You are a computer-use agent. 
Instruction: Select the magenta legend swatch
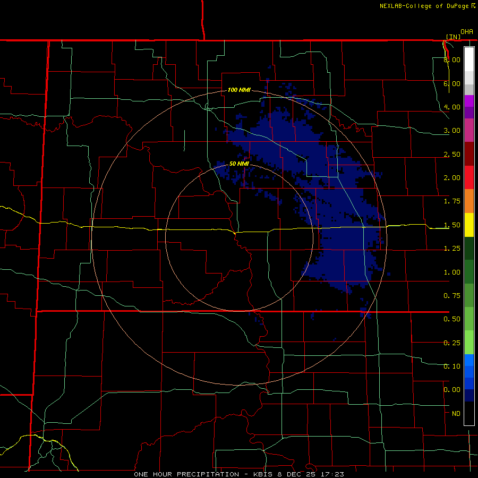pos(469,130)
